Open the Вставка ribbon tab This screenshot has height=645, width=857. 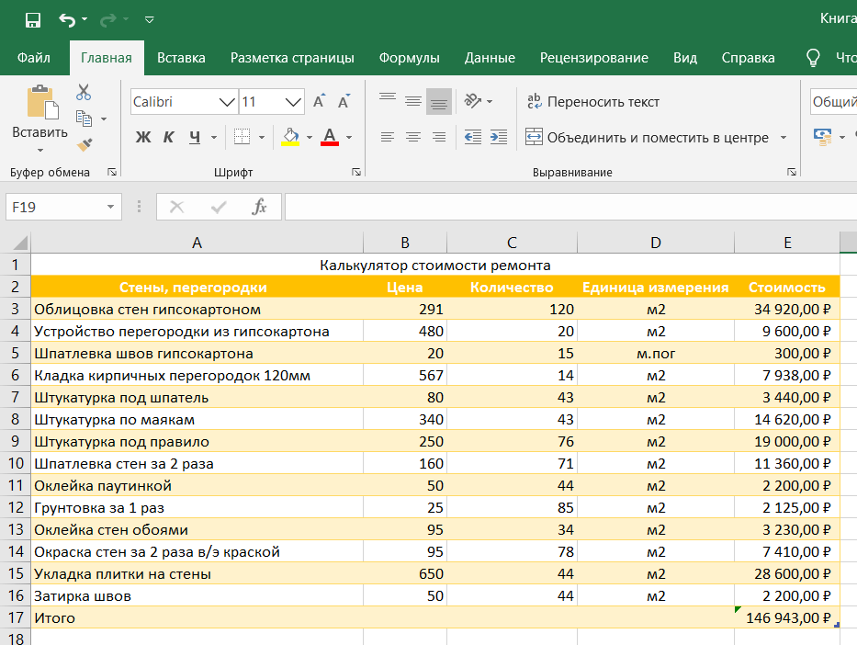coord(181,58)
